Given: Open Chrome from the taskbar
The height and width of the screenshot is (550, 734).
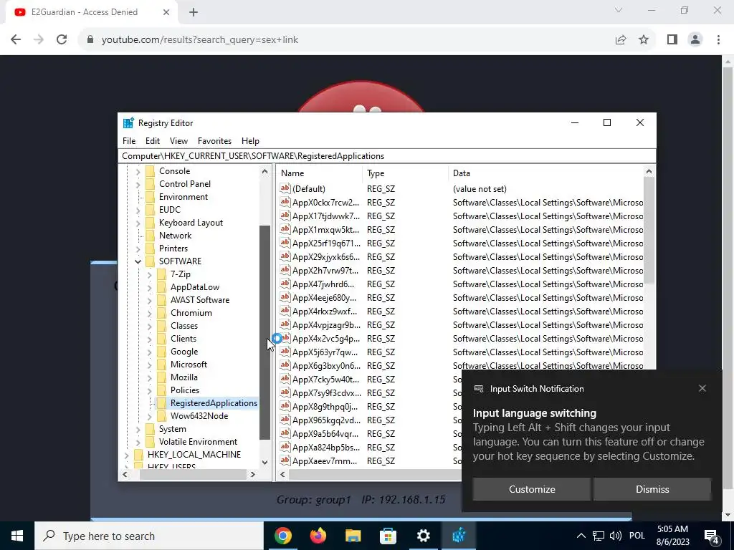Looking at the screenshot, I should [282, 536].
